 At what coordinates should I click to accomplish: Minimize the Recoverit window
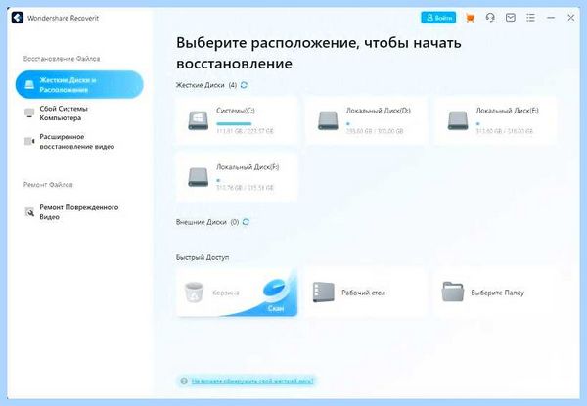coord(550,18)
